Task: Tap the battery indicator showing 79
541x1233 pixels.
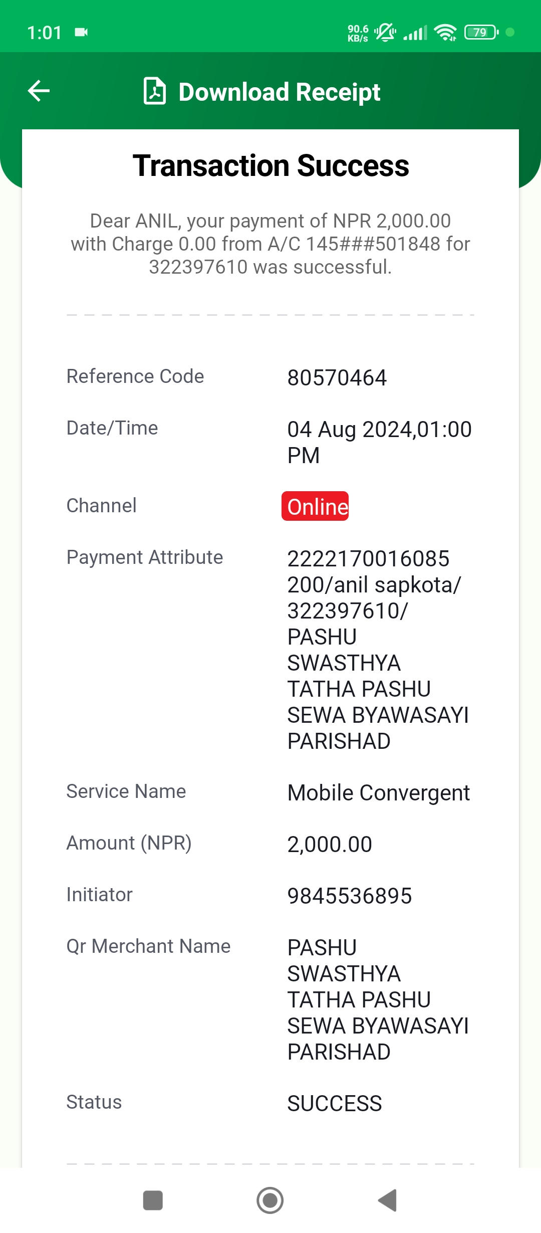Action: 481,32
